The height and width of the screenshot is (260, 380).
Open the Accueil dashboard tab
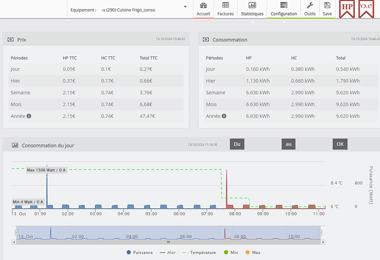click(204, 9)
